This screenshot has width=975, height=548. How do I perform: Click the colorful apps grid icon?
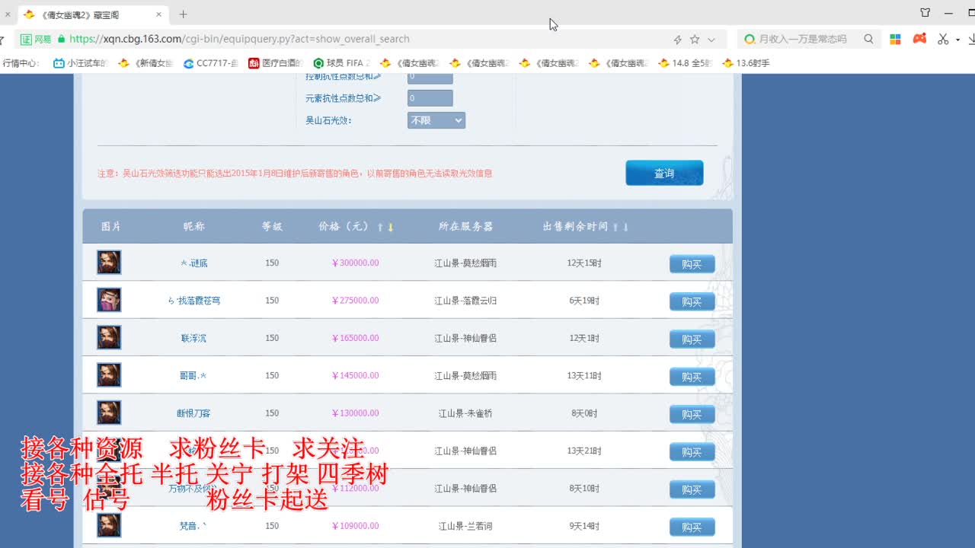click(x=896, y=38)
